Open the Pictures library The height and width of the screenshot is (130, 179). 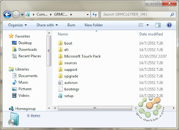[25, 89]
